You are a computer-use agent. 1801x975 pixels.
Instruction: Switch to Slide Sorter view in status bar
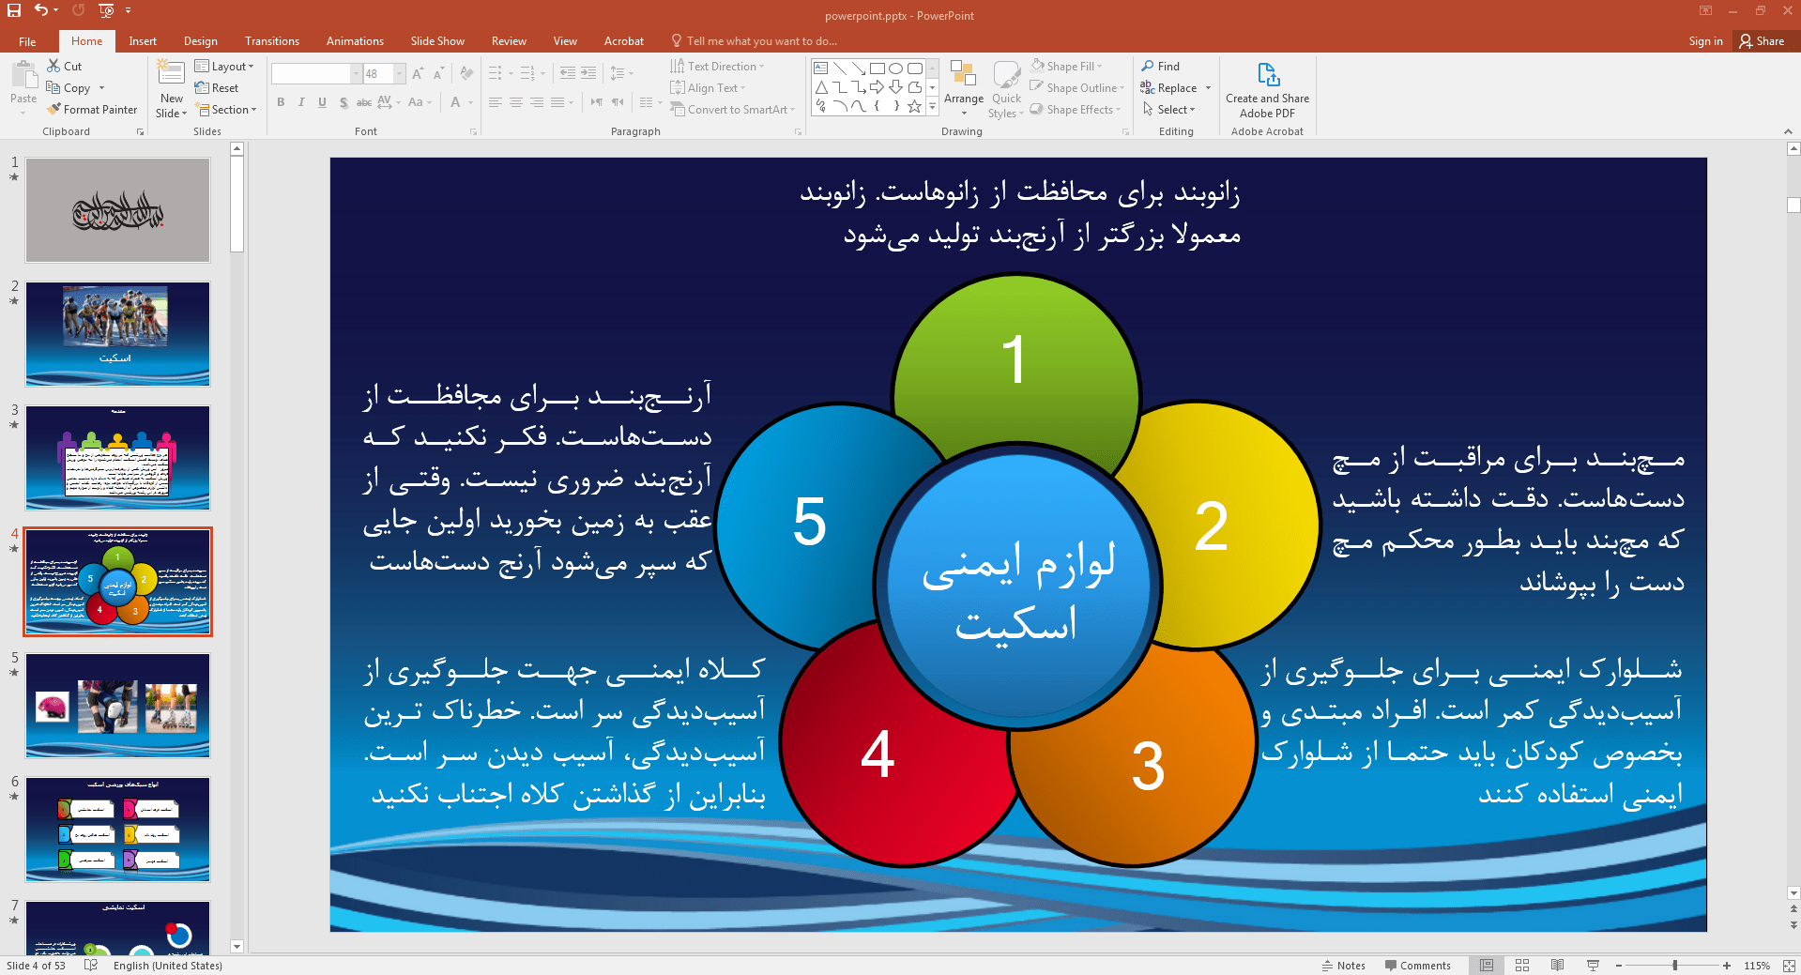[1522, 965]
